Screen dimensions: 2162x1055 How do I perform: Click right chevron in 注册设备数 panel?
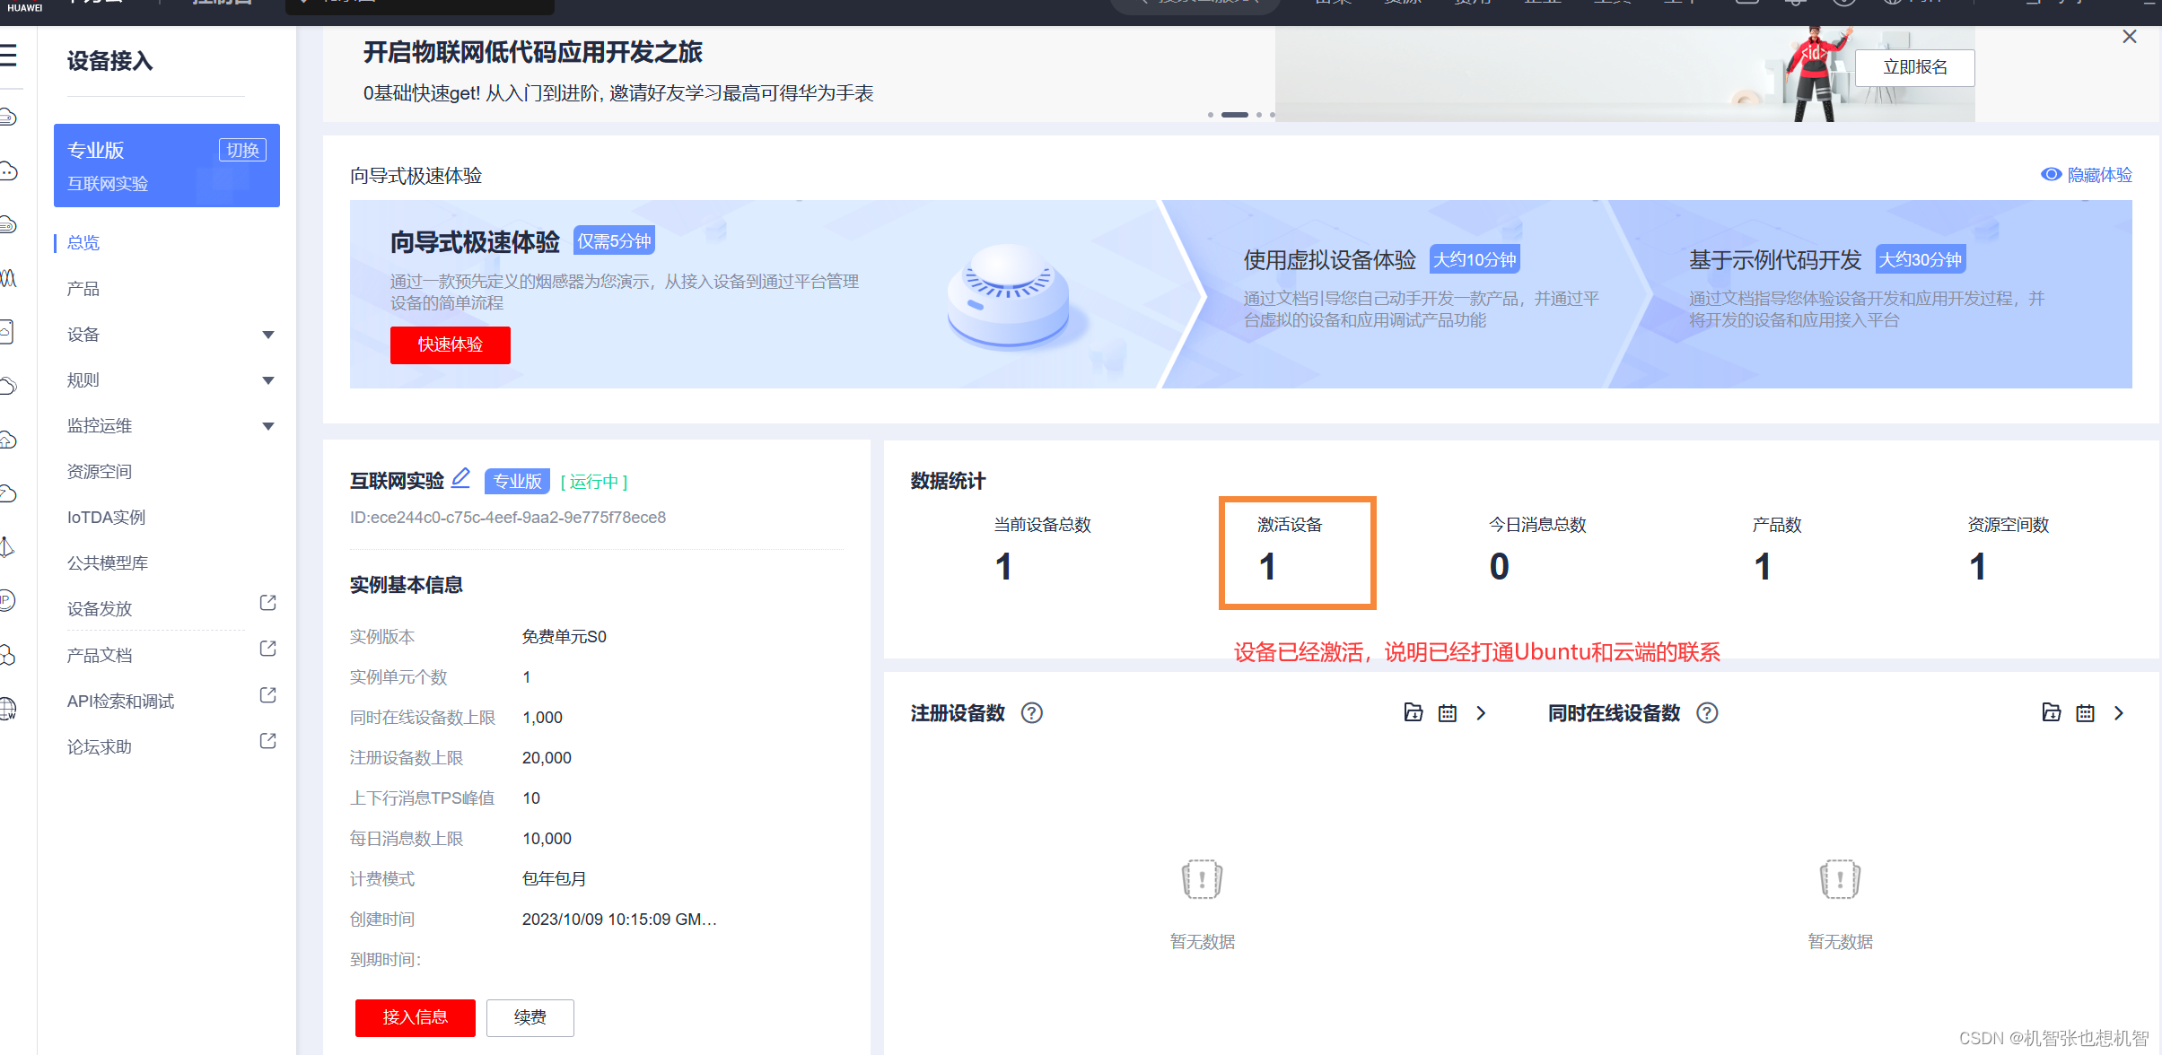1482,713
